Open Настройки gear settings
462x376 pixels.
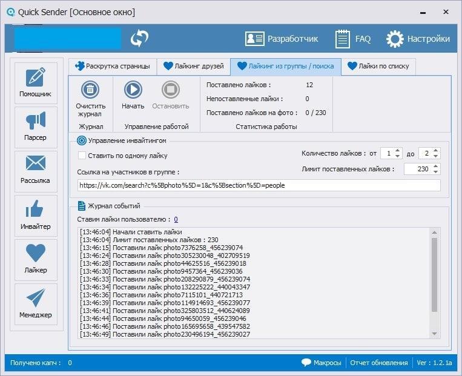[x=418, y=39]
